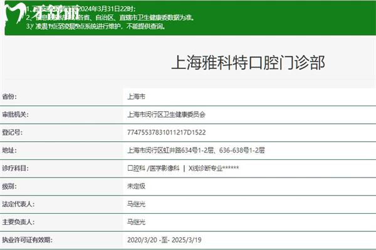This screenshot has height=250, width=376.
Task: Select the 口腔科 /医学影像科 value
Action: click(183, 168)
